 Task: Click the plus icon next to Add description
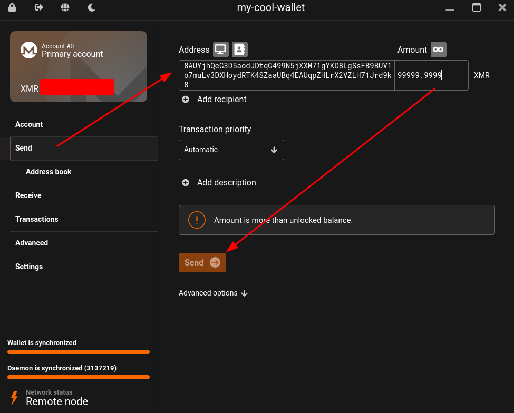[x=186, y=182]
